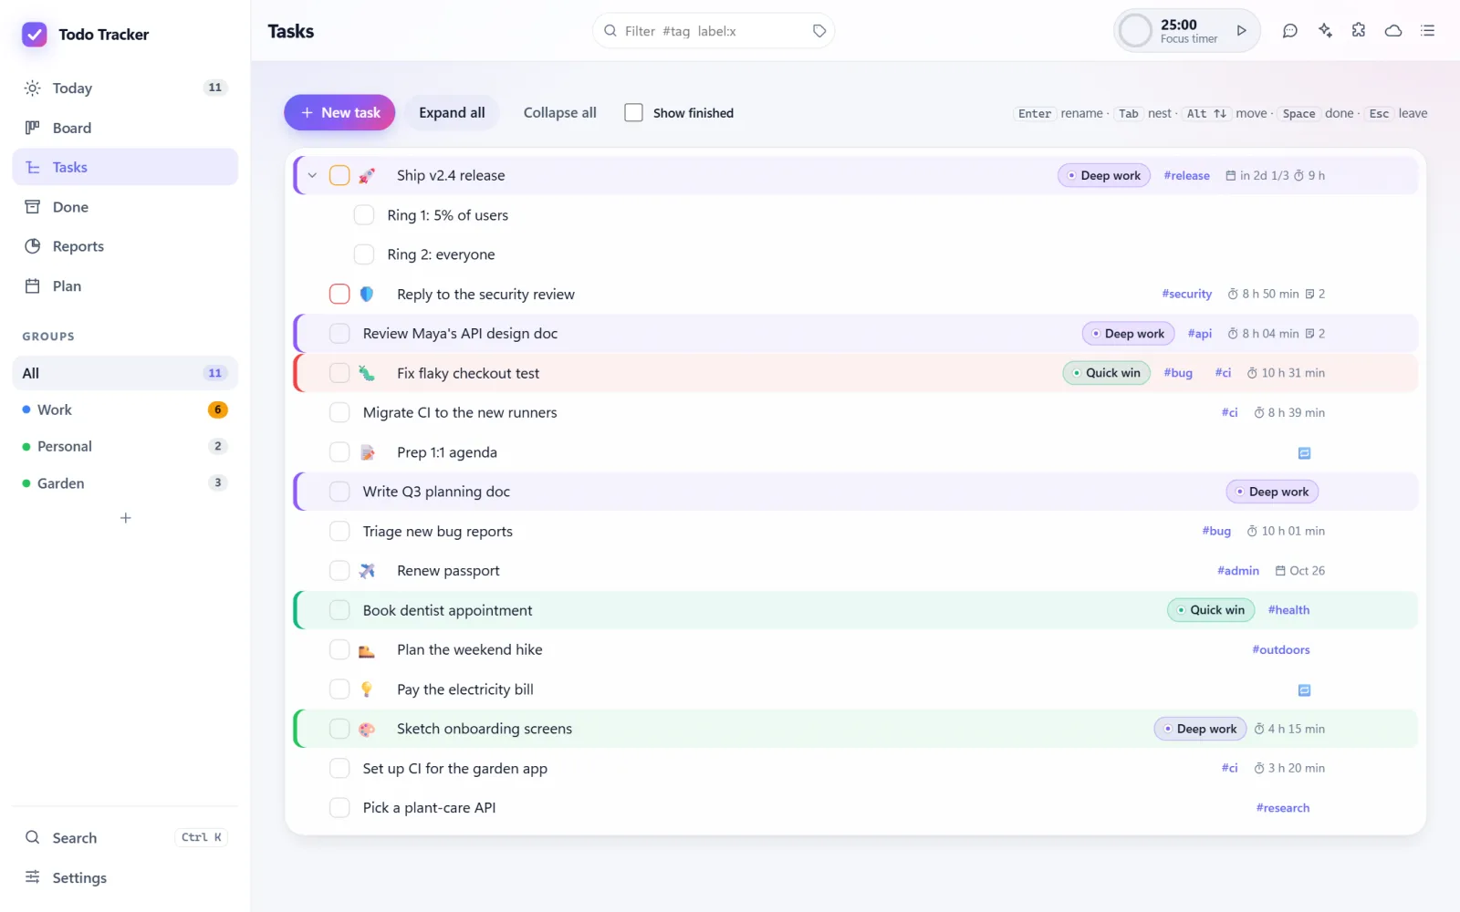Check off Review Maya's API design doc
Viewport: 1460px width, 912px height.
point(339,334)
